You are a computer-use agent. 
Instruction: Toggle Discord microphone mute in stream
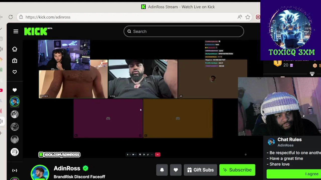pyautogui.click(x=127, y=154)
